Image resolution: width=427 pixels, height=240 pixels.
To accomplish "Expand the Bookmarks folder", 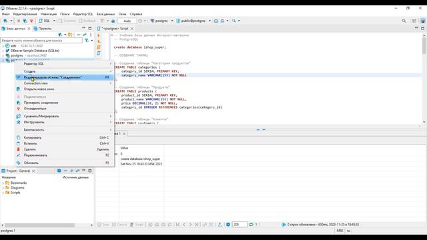I will pyautogui.click(x=3, y=183).
